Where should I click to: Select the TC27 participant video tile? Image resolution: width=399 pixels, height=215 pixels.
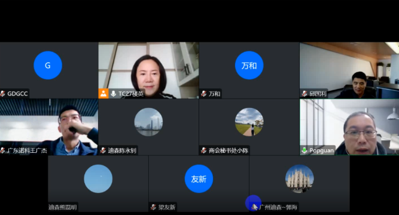(148, 70)
